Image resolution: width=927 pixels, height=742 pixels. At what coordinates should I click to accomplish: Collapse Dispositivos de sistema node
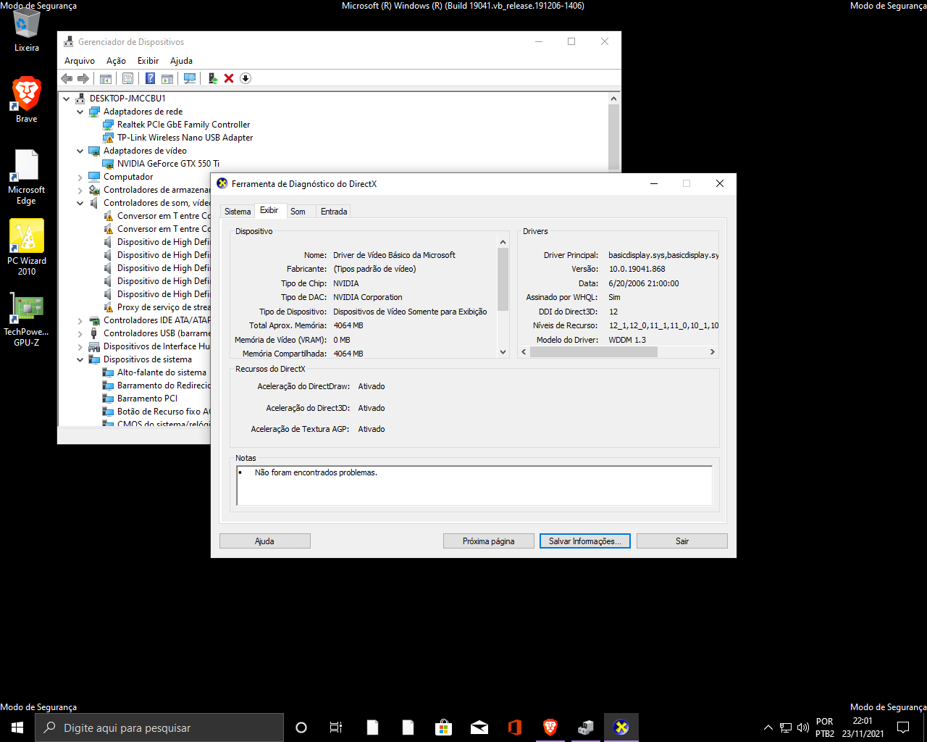pyautogui.click(x=80, y=359)
